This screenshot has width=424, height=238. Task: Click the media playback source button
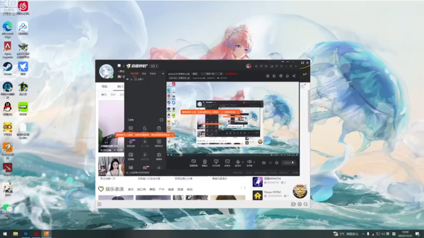(x=227, y=162)
